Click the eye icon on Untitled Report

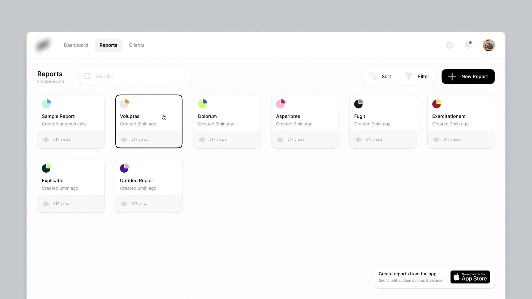(124, 204)
